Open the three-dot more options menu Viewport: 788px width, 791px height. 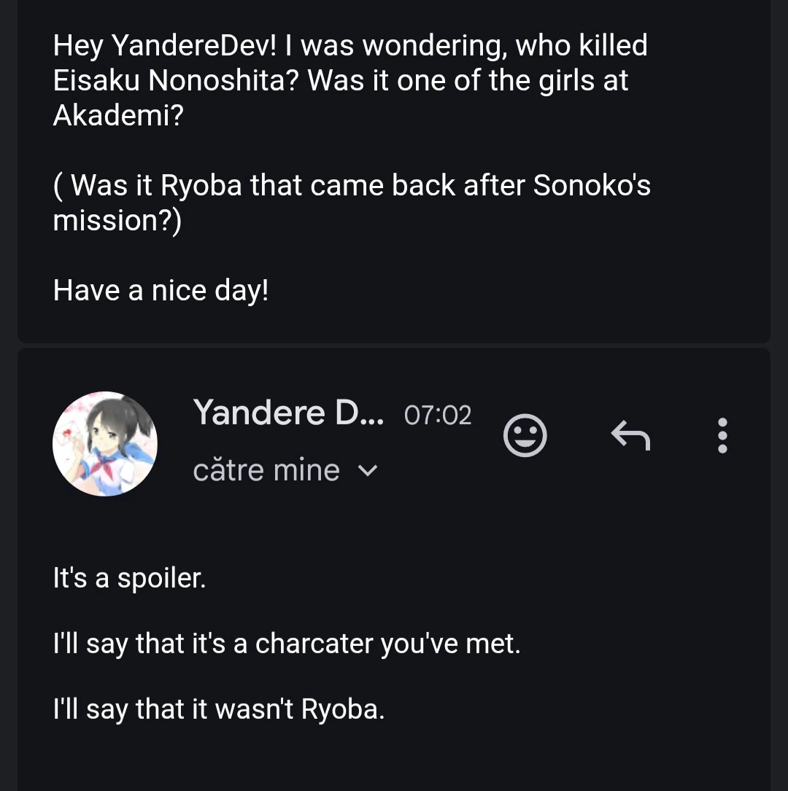(x=722, y=436)
